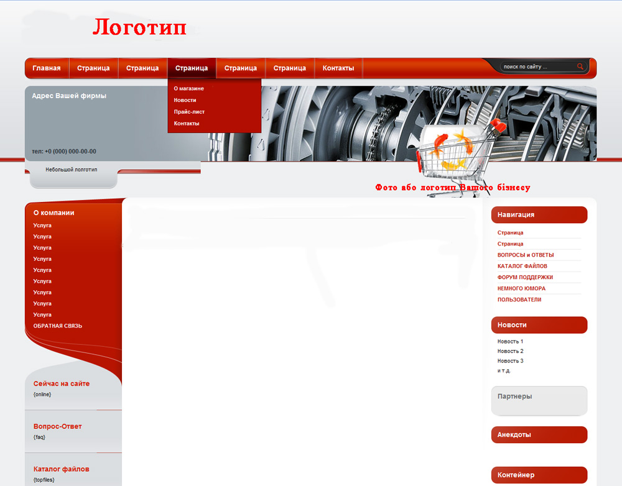
Task: Click 'Адрес Вашей фирмы' text
Action: click(x=69, y=96)
